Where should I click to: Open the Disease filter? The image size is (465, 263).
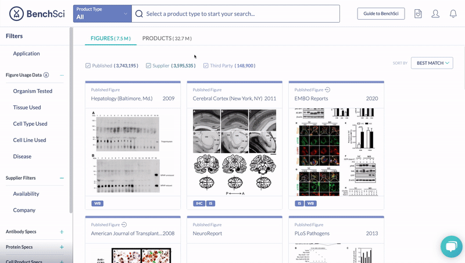[22, 157]
